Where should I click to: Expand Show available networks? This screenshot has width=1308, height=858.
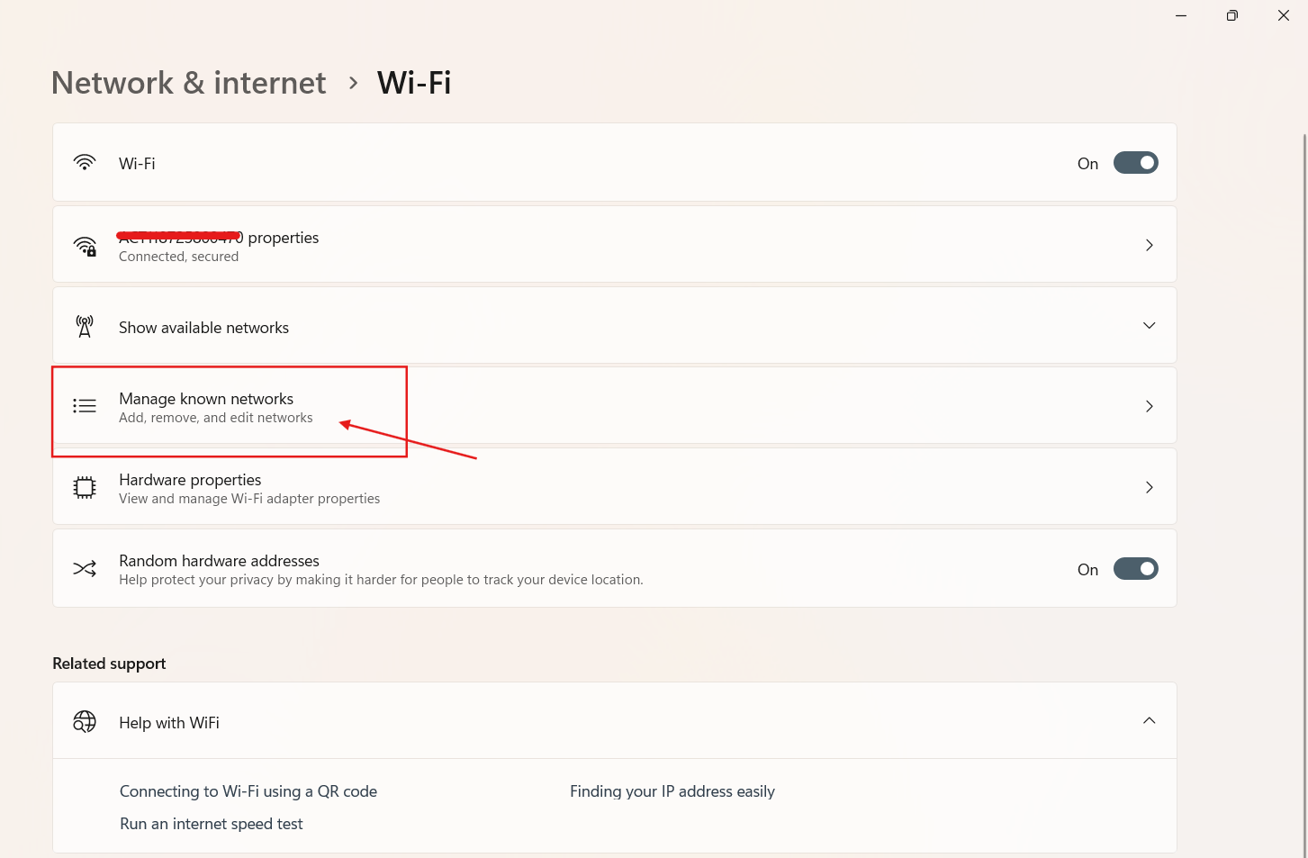pos(1149,325)
